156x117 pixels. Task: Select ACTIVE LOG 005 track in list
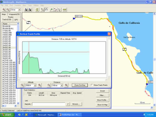pos(9,71)
